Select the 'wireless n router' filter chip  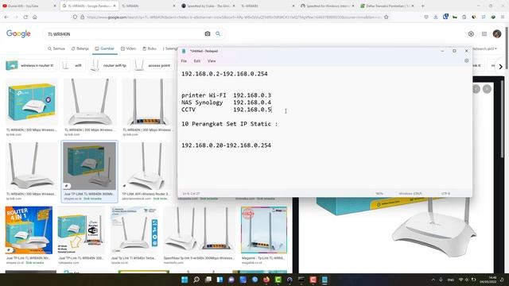(x=31, y=65)
